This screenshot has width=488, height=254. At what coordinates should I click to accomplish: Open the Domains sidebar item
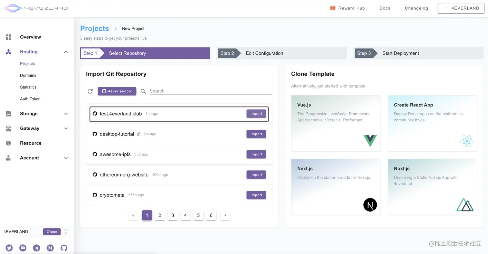point(28,75)
